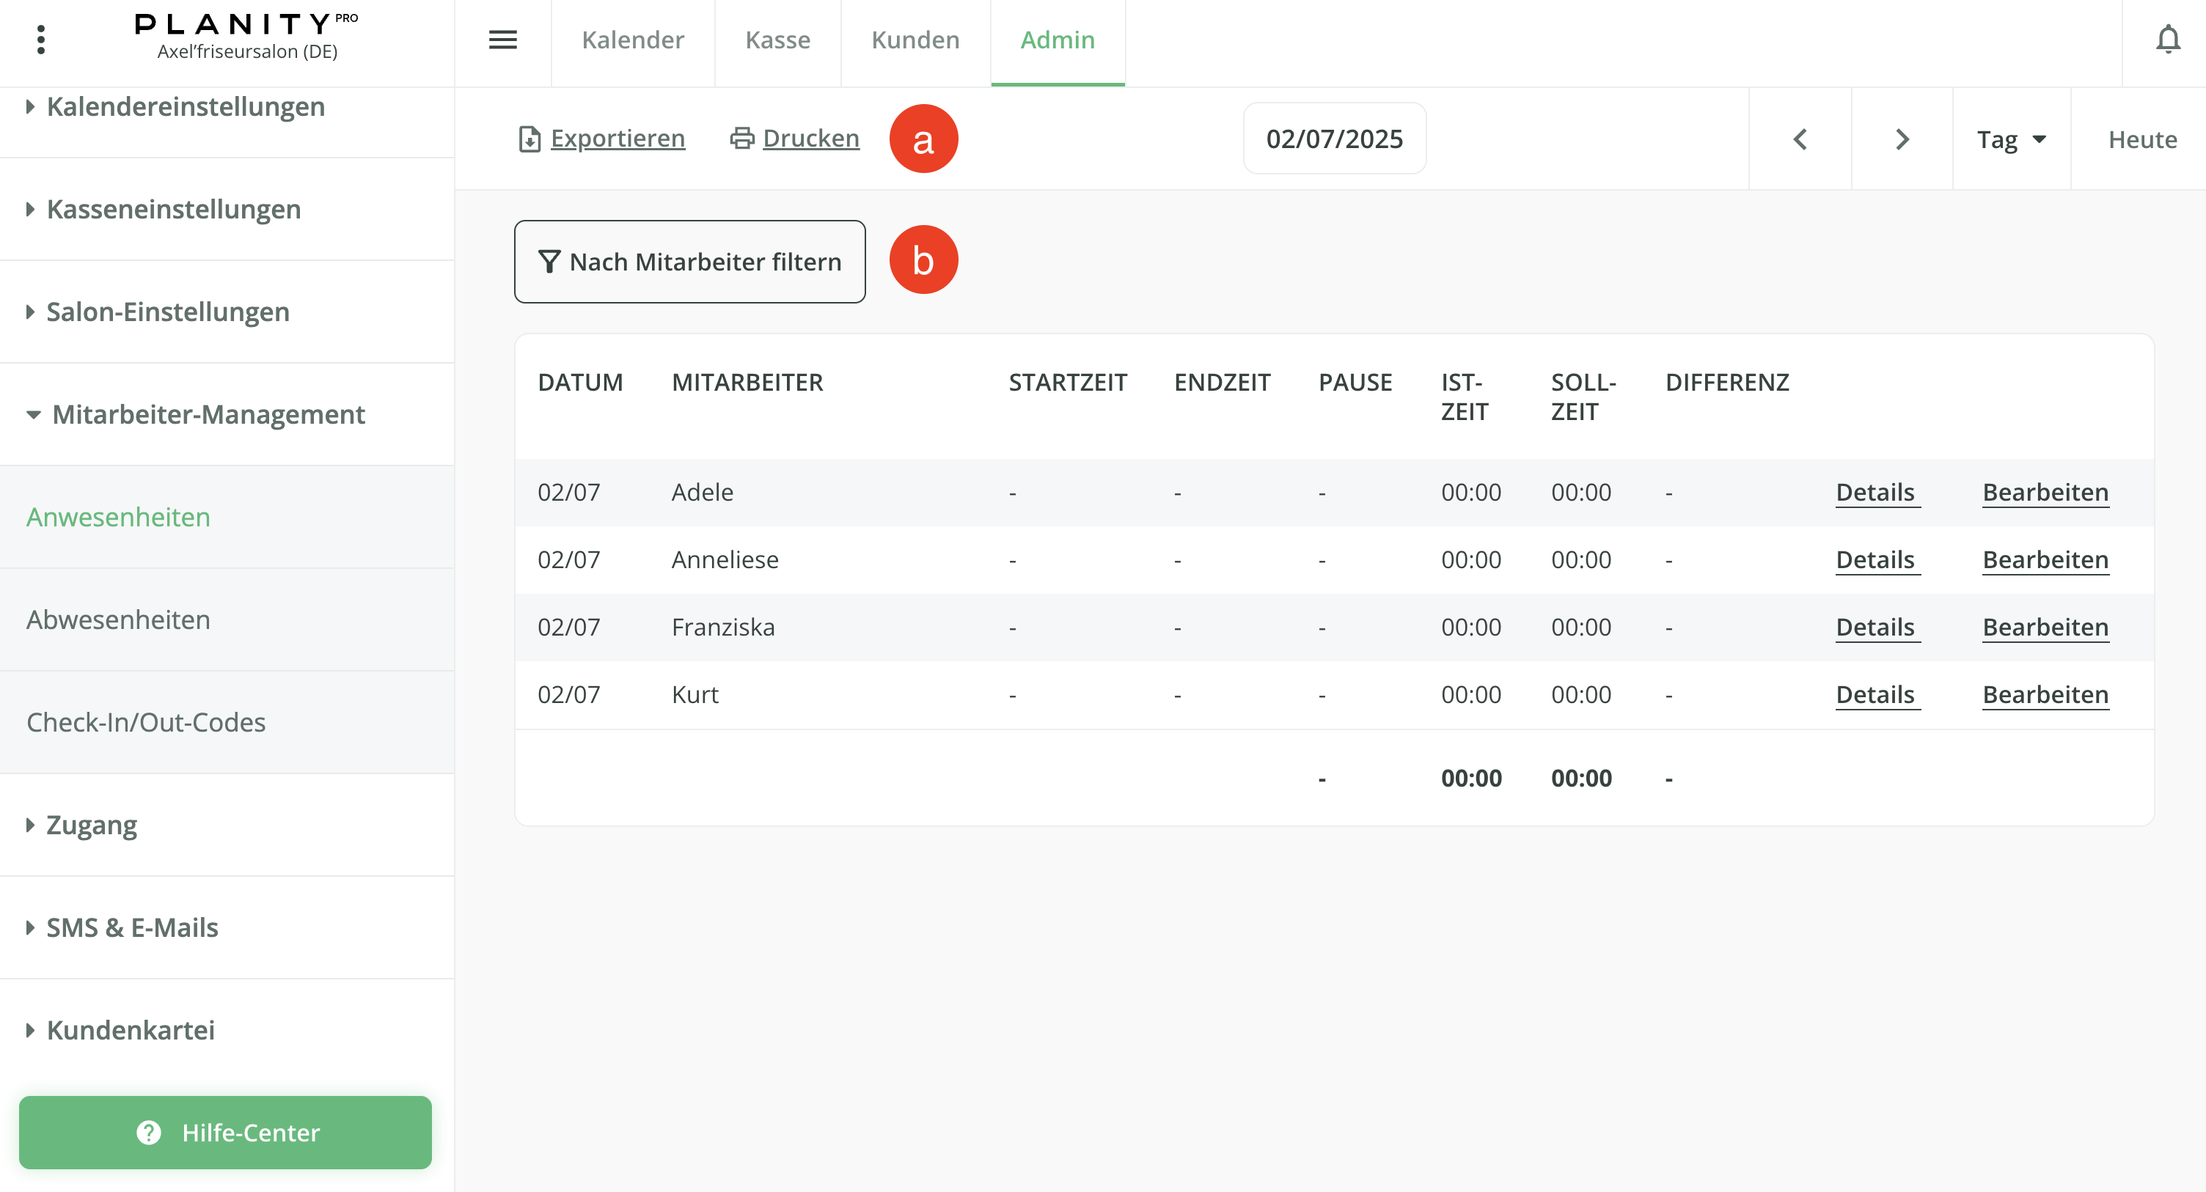Viewport: 2206px width, 1192px height.
Task: Click the date field showing 02/07/2025
Action: click(1334, 138)
